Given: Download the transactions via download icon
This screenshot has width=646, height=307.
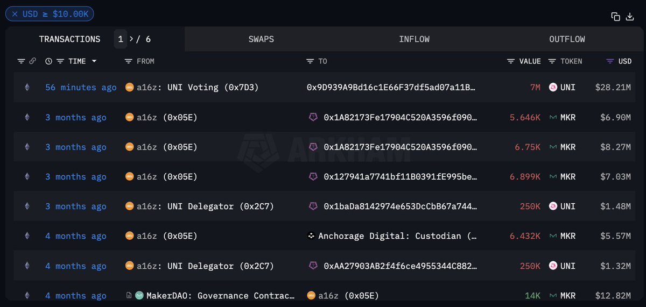Looking at the screenshot, I should click(x=630, y=17).
